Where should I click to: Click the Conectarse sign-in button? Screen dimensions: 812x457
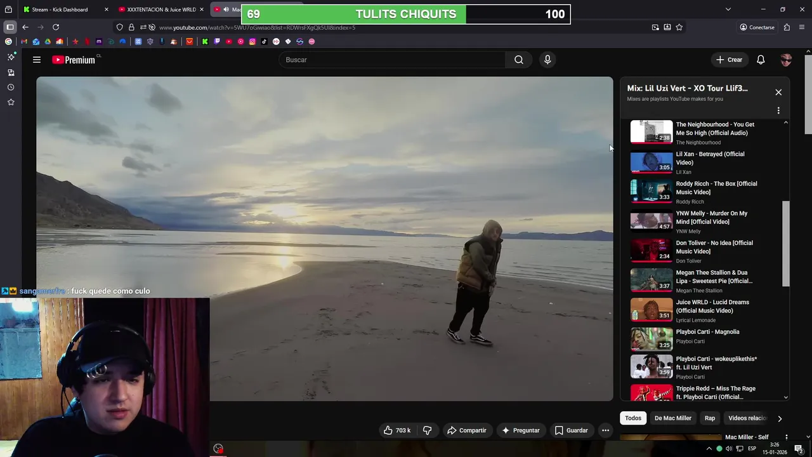[757, 27]
